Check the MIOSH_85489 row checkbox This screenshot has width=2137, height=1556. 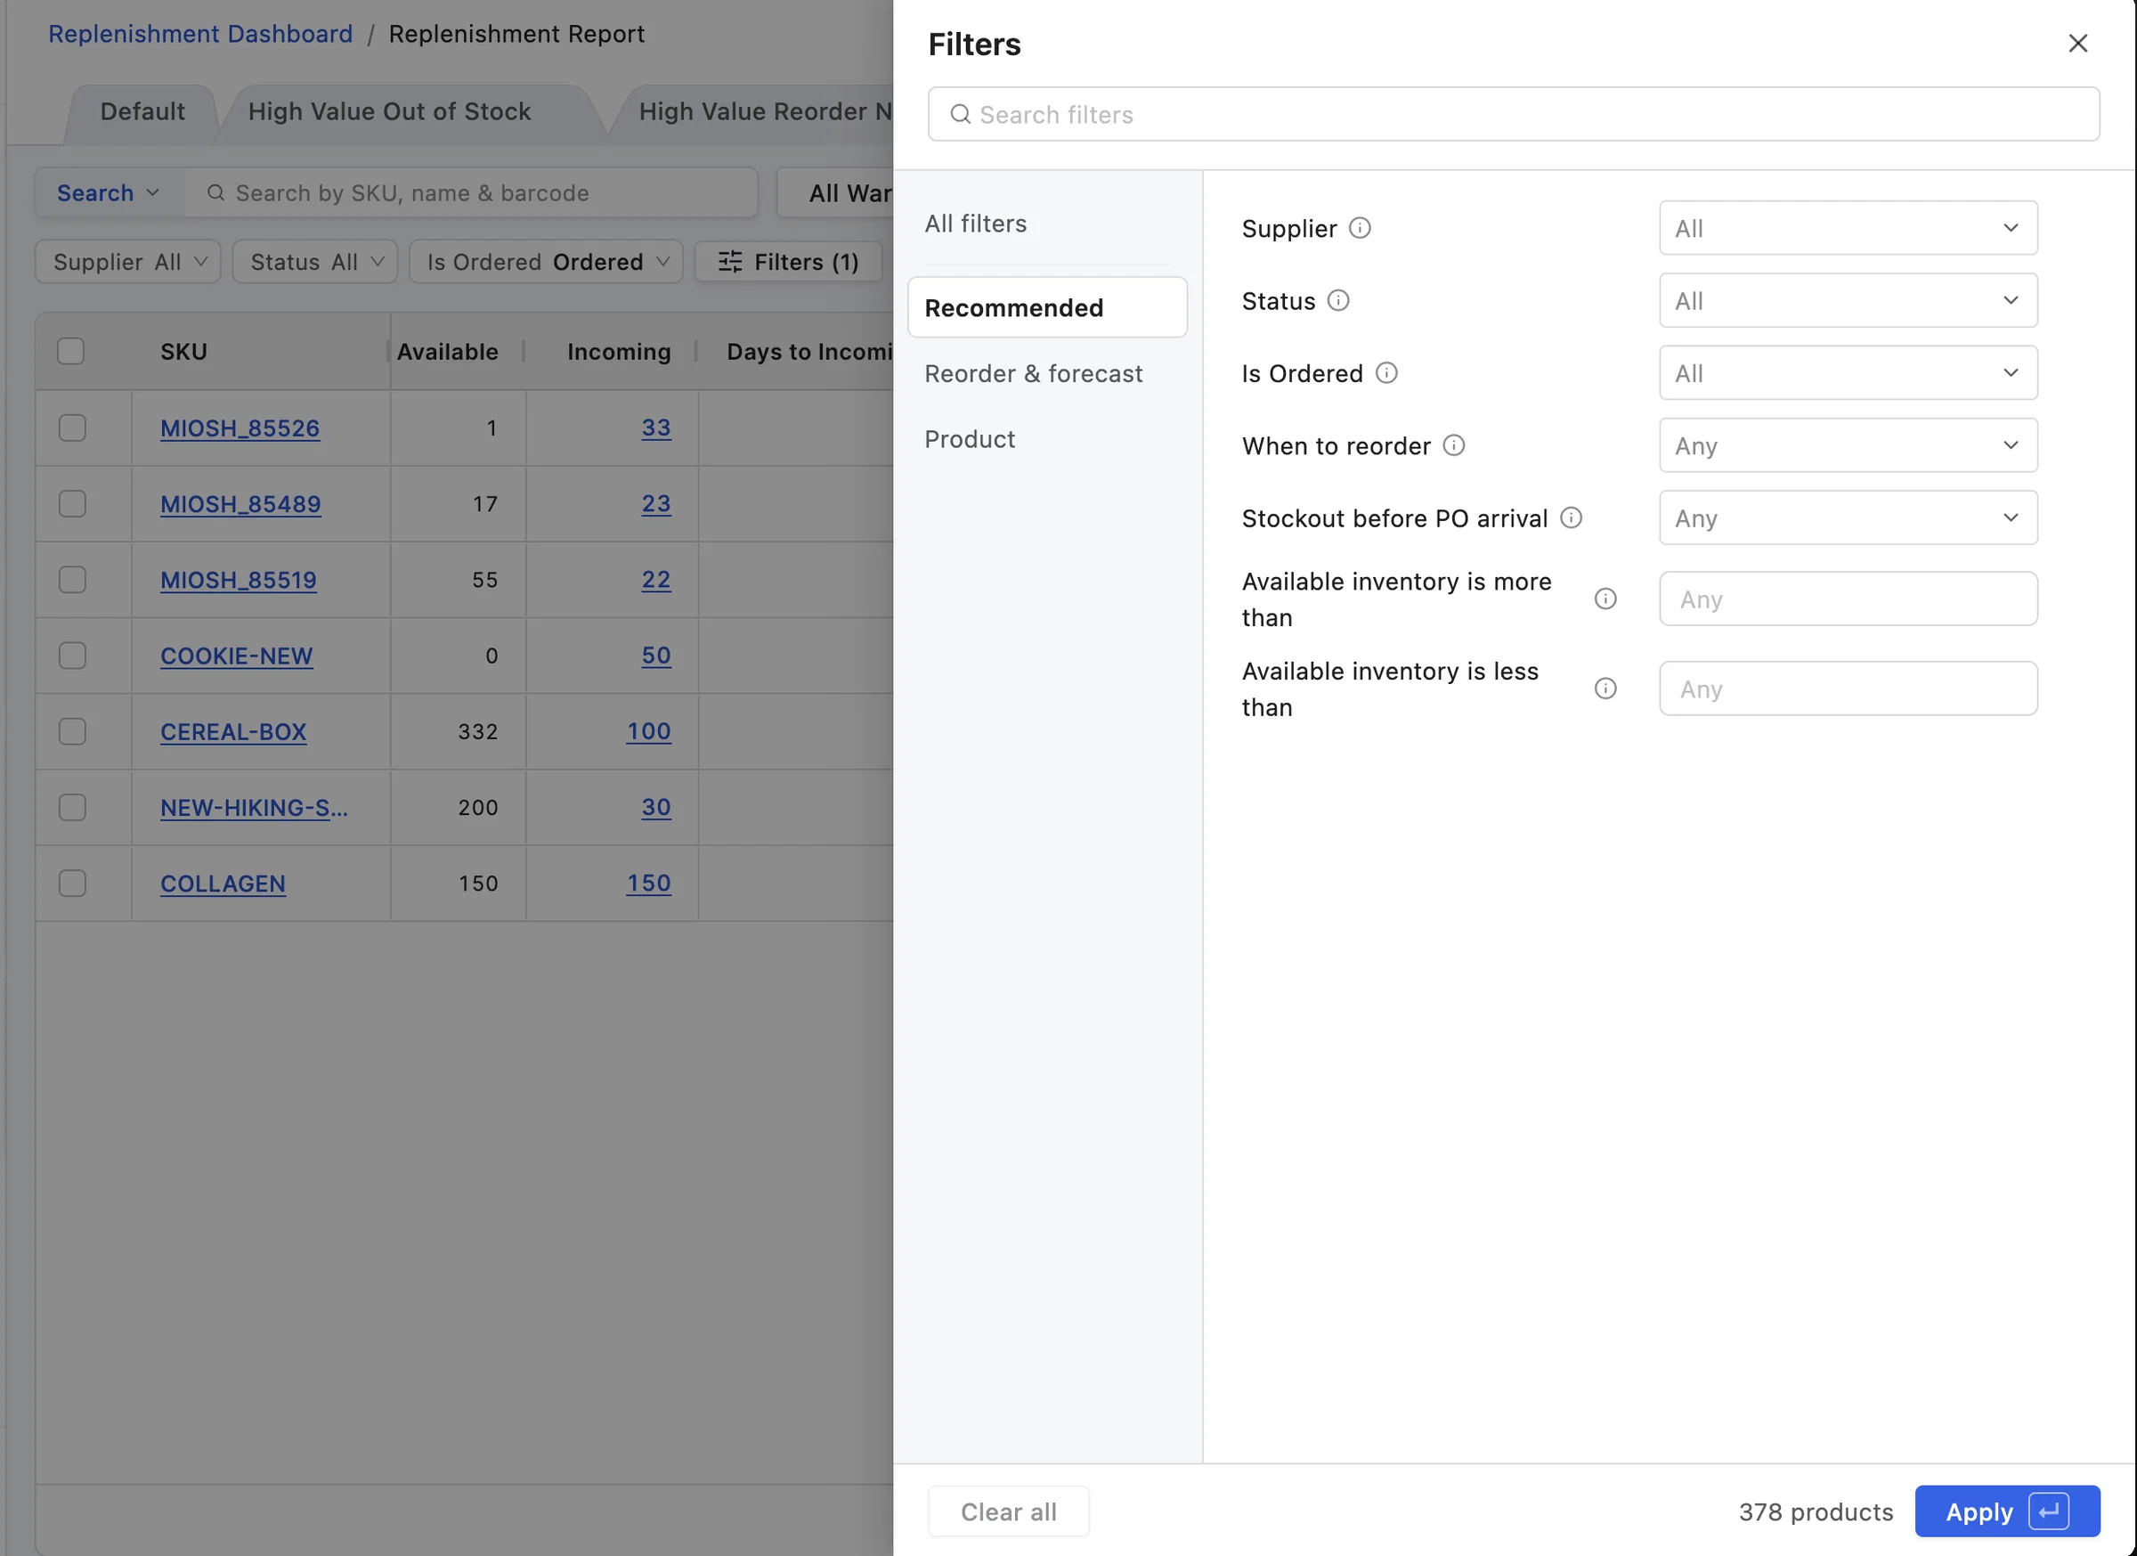pyautogui.click(x=72, y=504)
